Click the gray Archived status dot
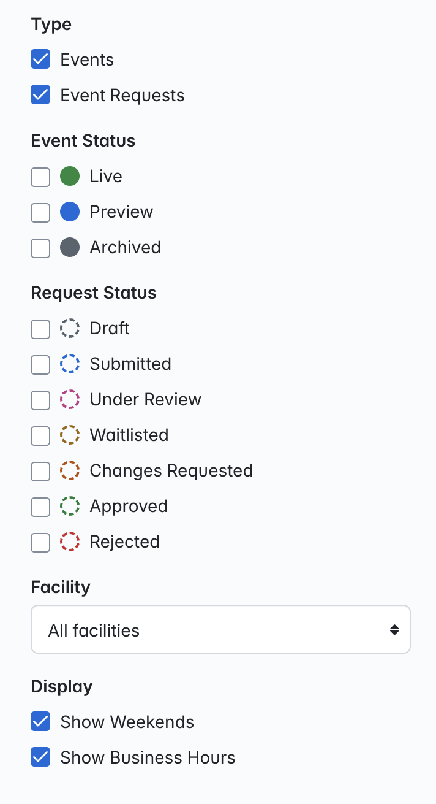 pyautogui.click(x=70, y=248)
